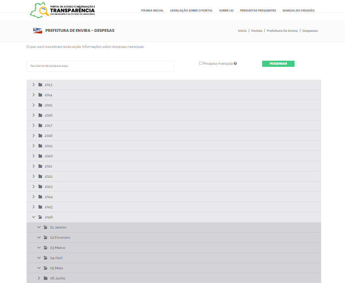Viewport: 345px width, 283px height.
Task: Click the 2023 folder icon
Action: 40,186
